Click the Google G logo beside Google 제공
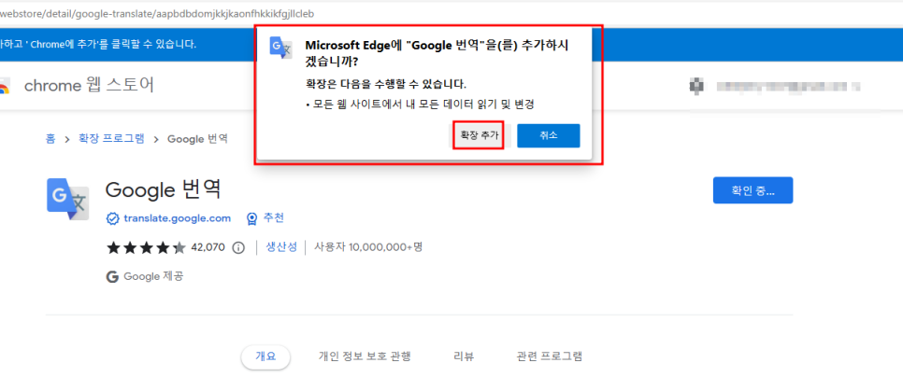The width and height of the screenshot is (903, 391). coord(112,276)
